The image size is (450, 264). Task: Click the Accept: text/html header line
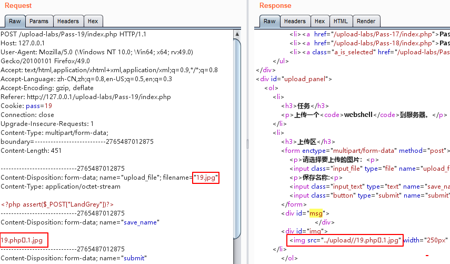click(x=109, y=70)
